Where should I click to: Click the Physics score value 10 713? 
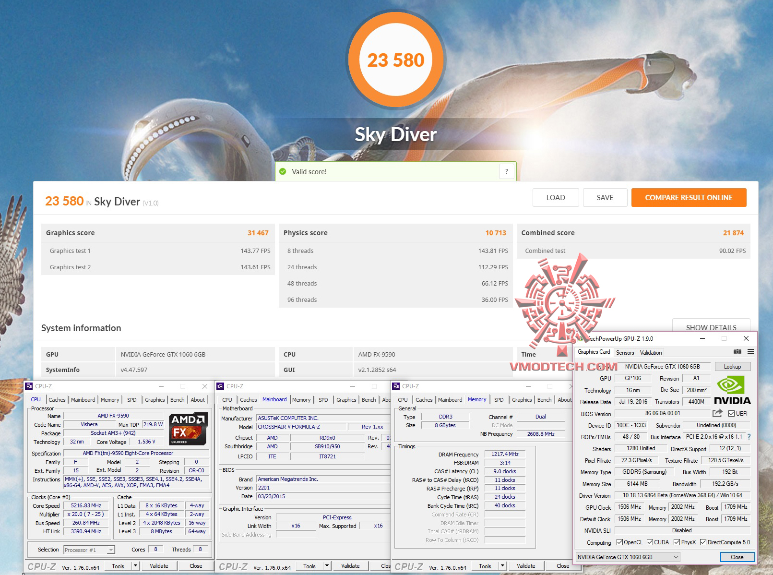coord(496,233)
